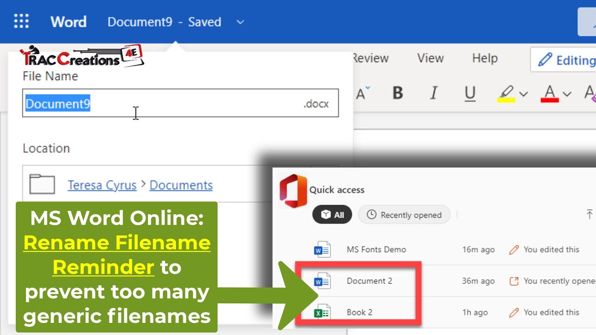Select the Recently opened filter

pyautogui.click(x=404, y=214)
